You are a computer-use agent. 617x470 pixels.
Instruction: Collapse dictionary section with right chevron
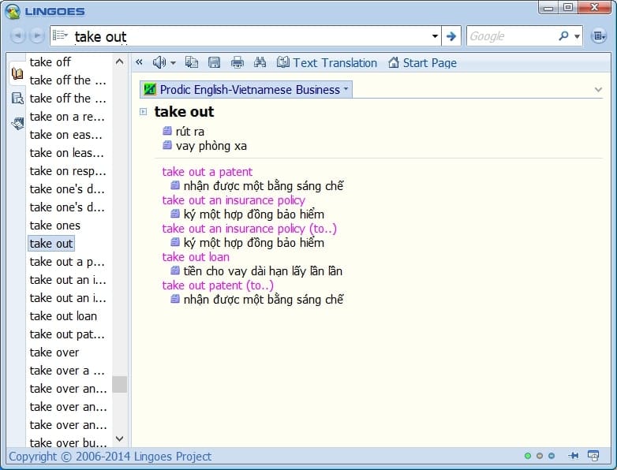point(598,90)
